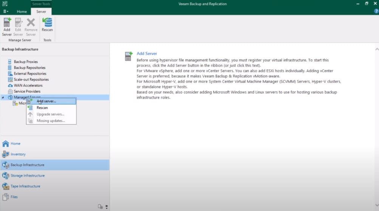379x211 pixels.
Task: Click the Files icon
Action: click(6, 197)
